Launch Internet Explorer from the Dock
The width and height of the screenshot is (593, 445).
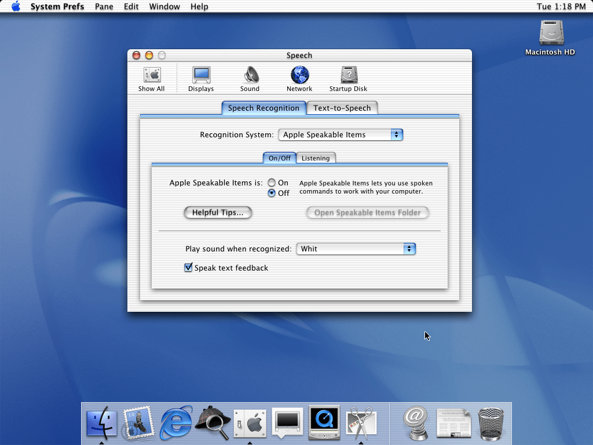(x=176, y=422)
